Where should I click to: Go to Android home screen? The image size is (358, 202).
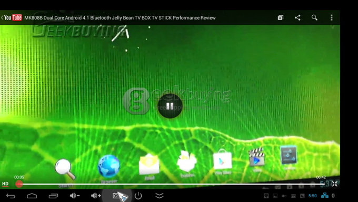32,196
